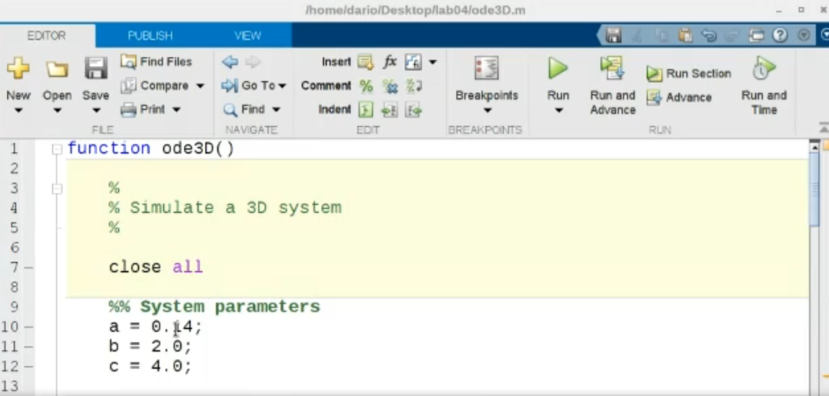Click the Run and Time icon
The height and width of the screenshot is (396, 829).
(x=763, y=69)
